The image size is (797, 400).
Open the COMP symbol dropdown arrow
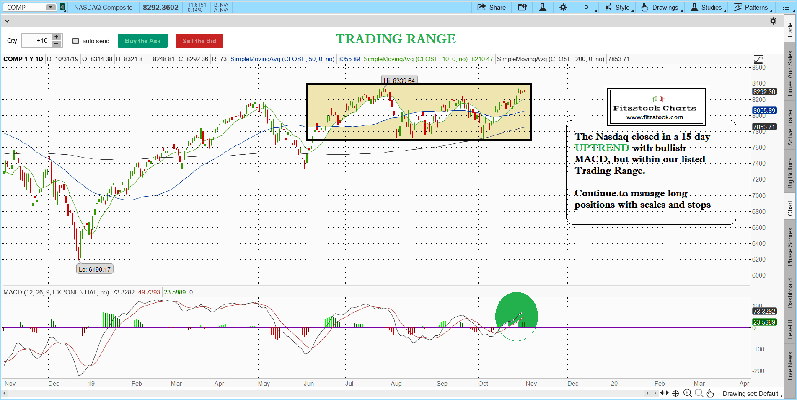(50, 7)
